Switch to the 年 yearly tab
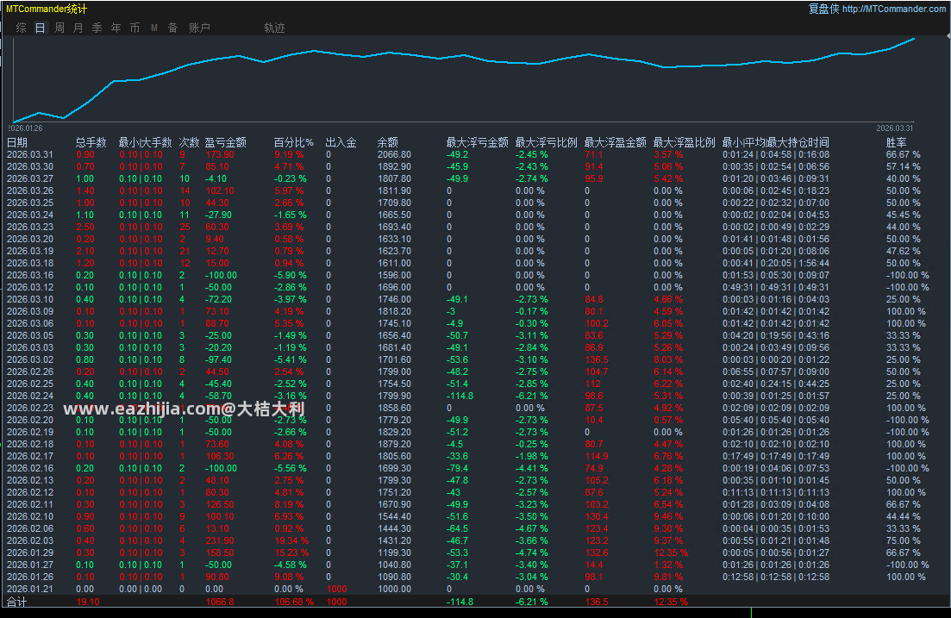This screenshot has height=618, width=951. coord(116,28)
